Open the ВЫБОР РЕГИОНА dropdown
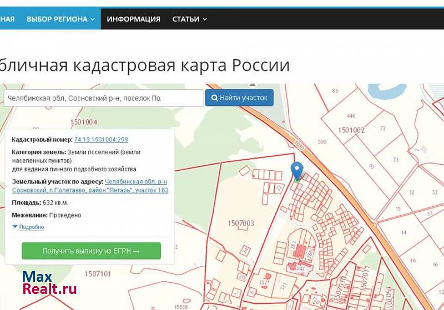The image size is (444, 310). coord(60,19)
